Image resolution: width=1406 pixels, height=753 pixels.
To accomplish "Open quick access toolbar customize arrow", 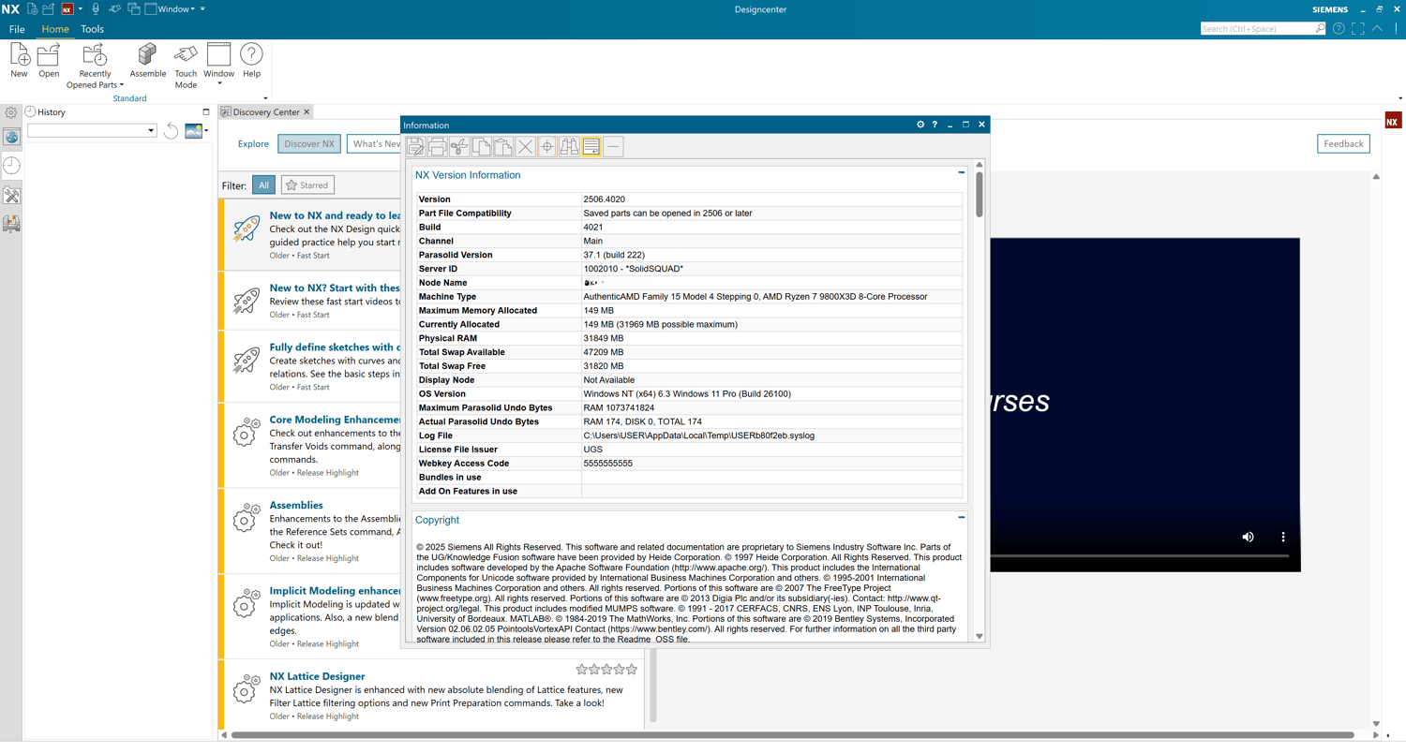I will [202, 9].
